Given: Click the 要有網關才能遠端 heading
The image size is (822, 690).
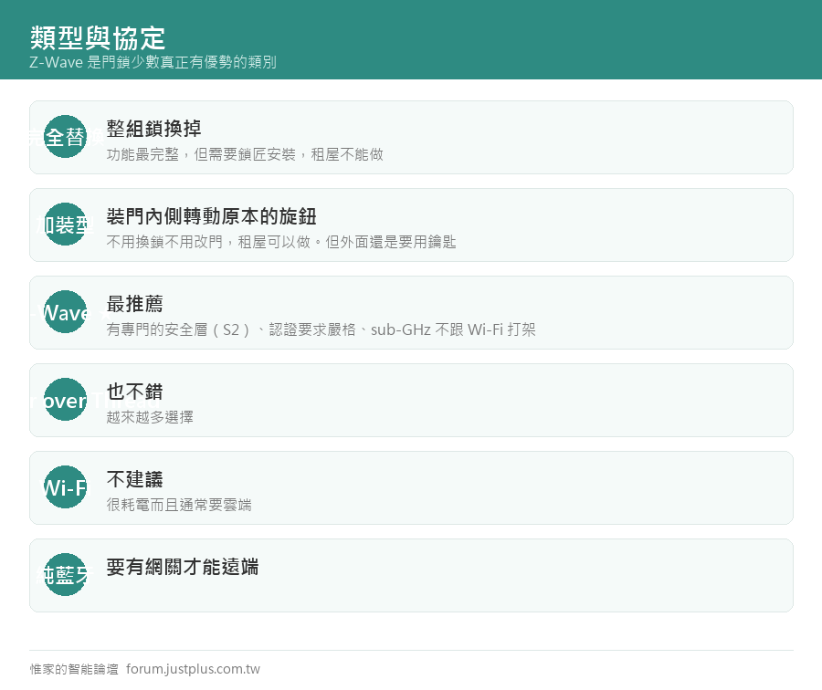Looking at the screenshot, I should (183, 567).
